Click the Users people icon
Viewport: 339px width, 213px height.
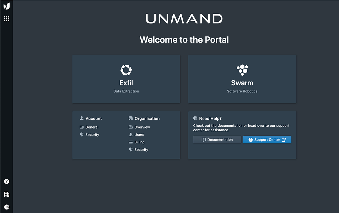130,135
